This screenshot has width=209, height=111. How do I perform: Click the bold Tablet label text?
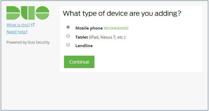pyautogui.click(x=82, y=37)
